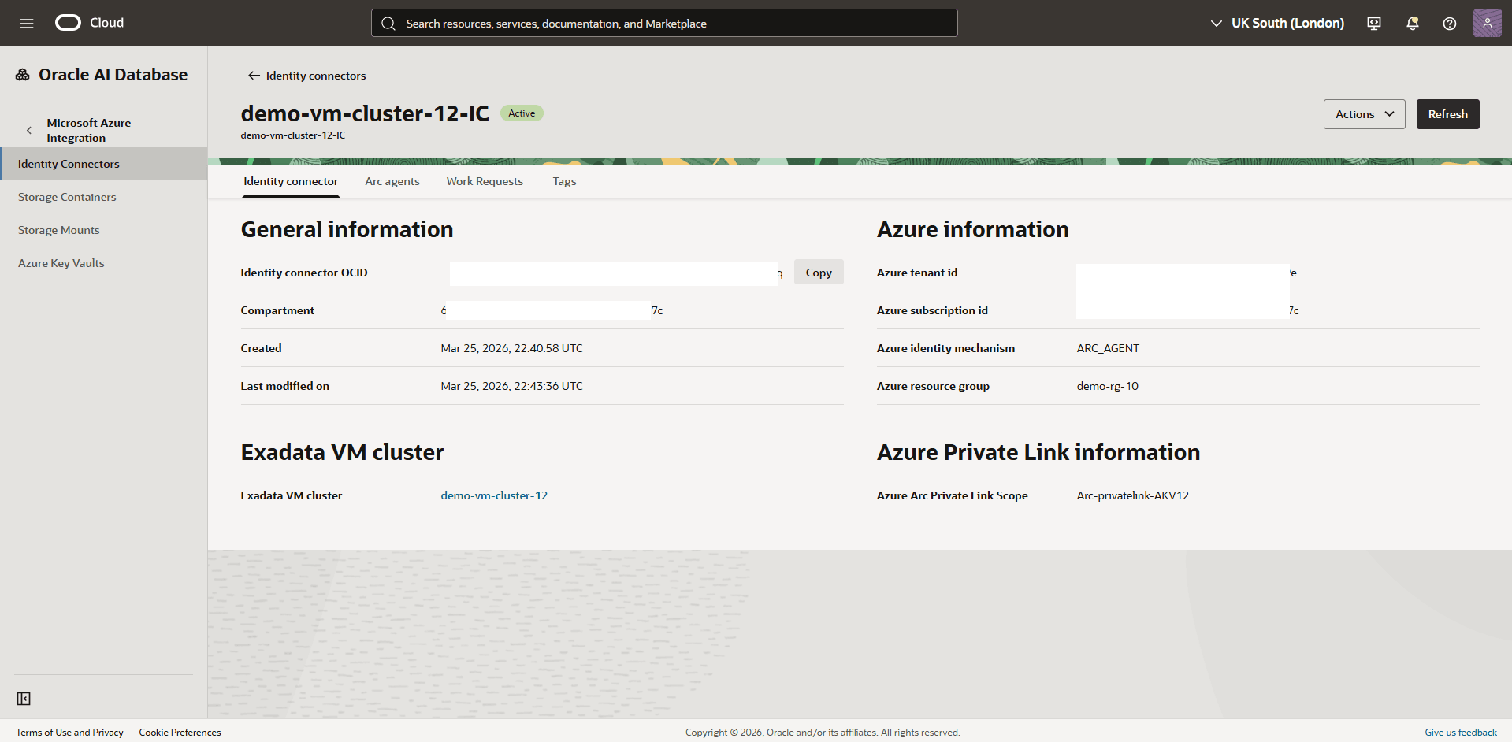Open the navigation hamburger menu
Image resolution: width=1512 pixels, height=742 pixels.
pyautogui.click(x=26, y=23)
